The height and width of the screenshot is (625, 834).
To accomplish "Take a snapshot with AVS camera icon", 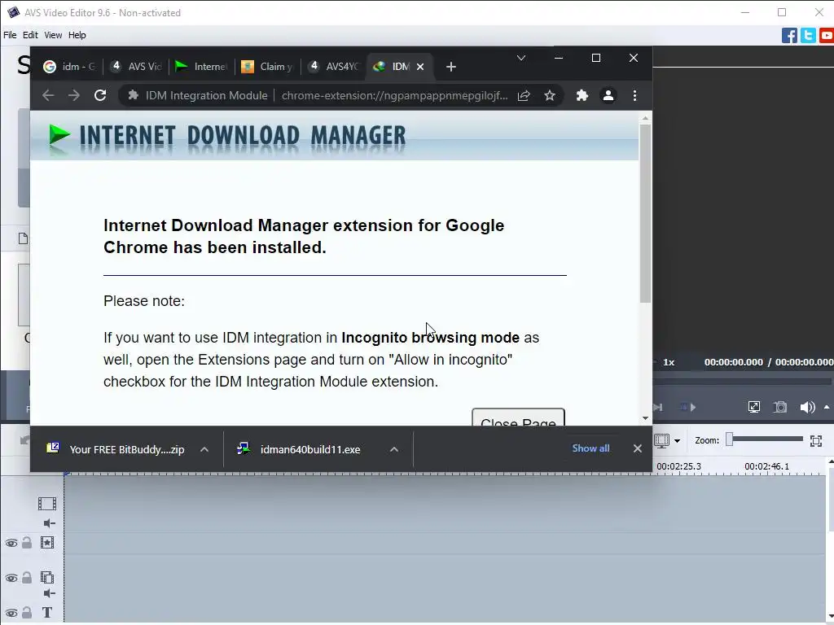I will coord(780,407).
